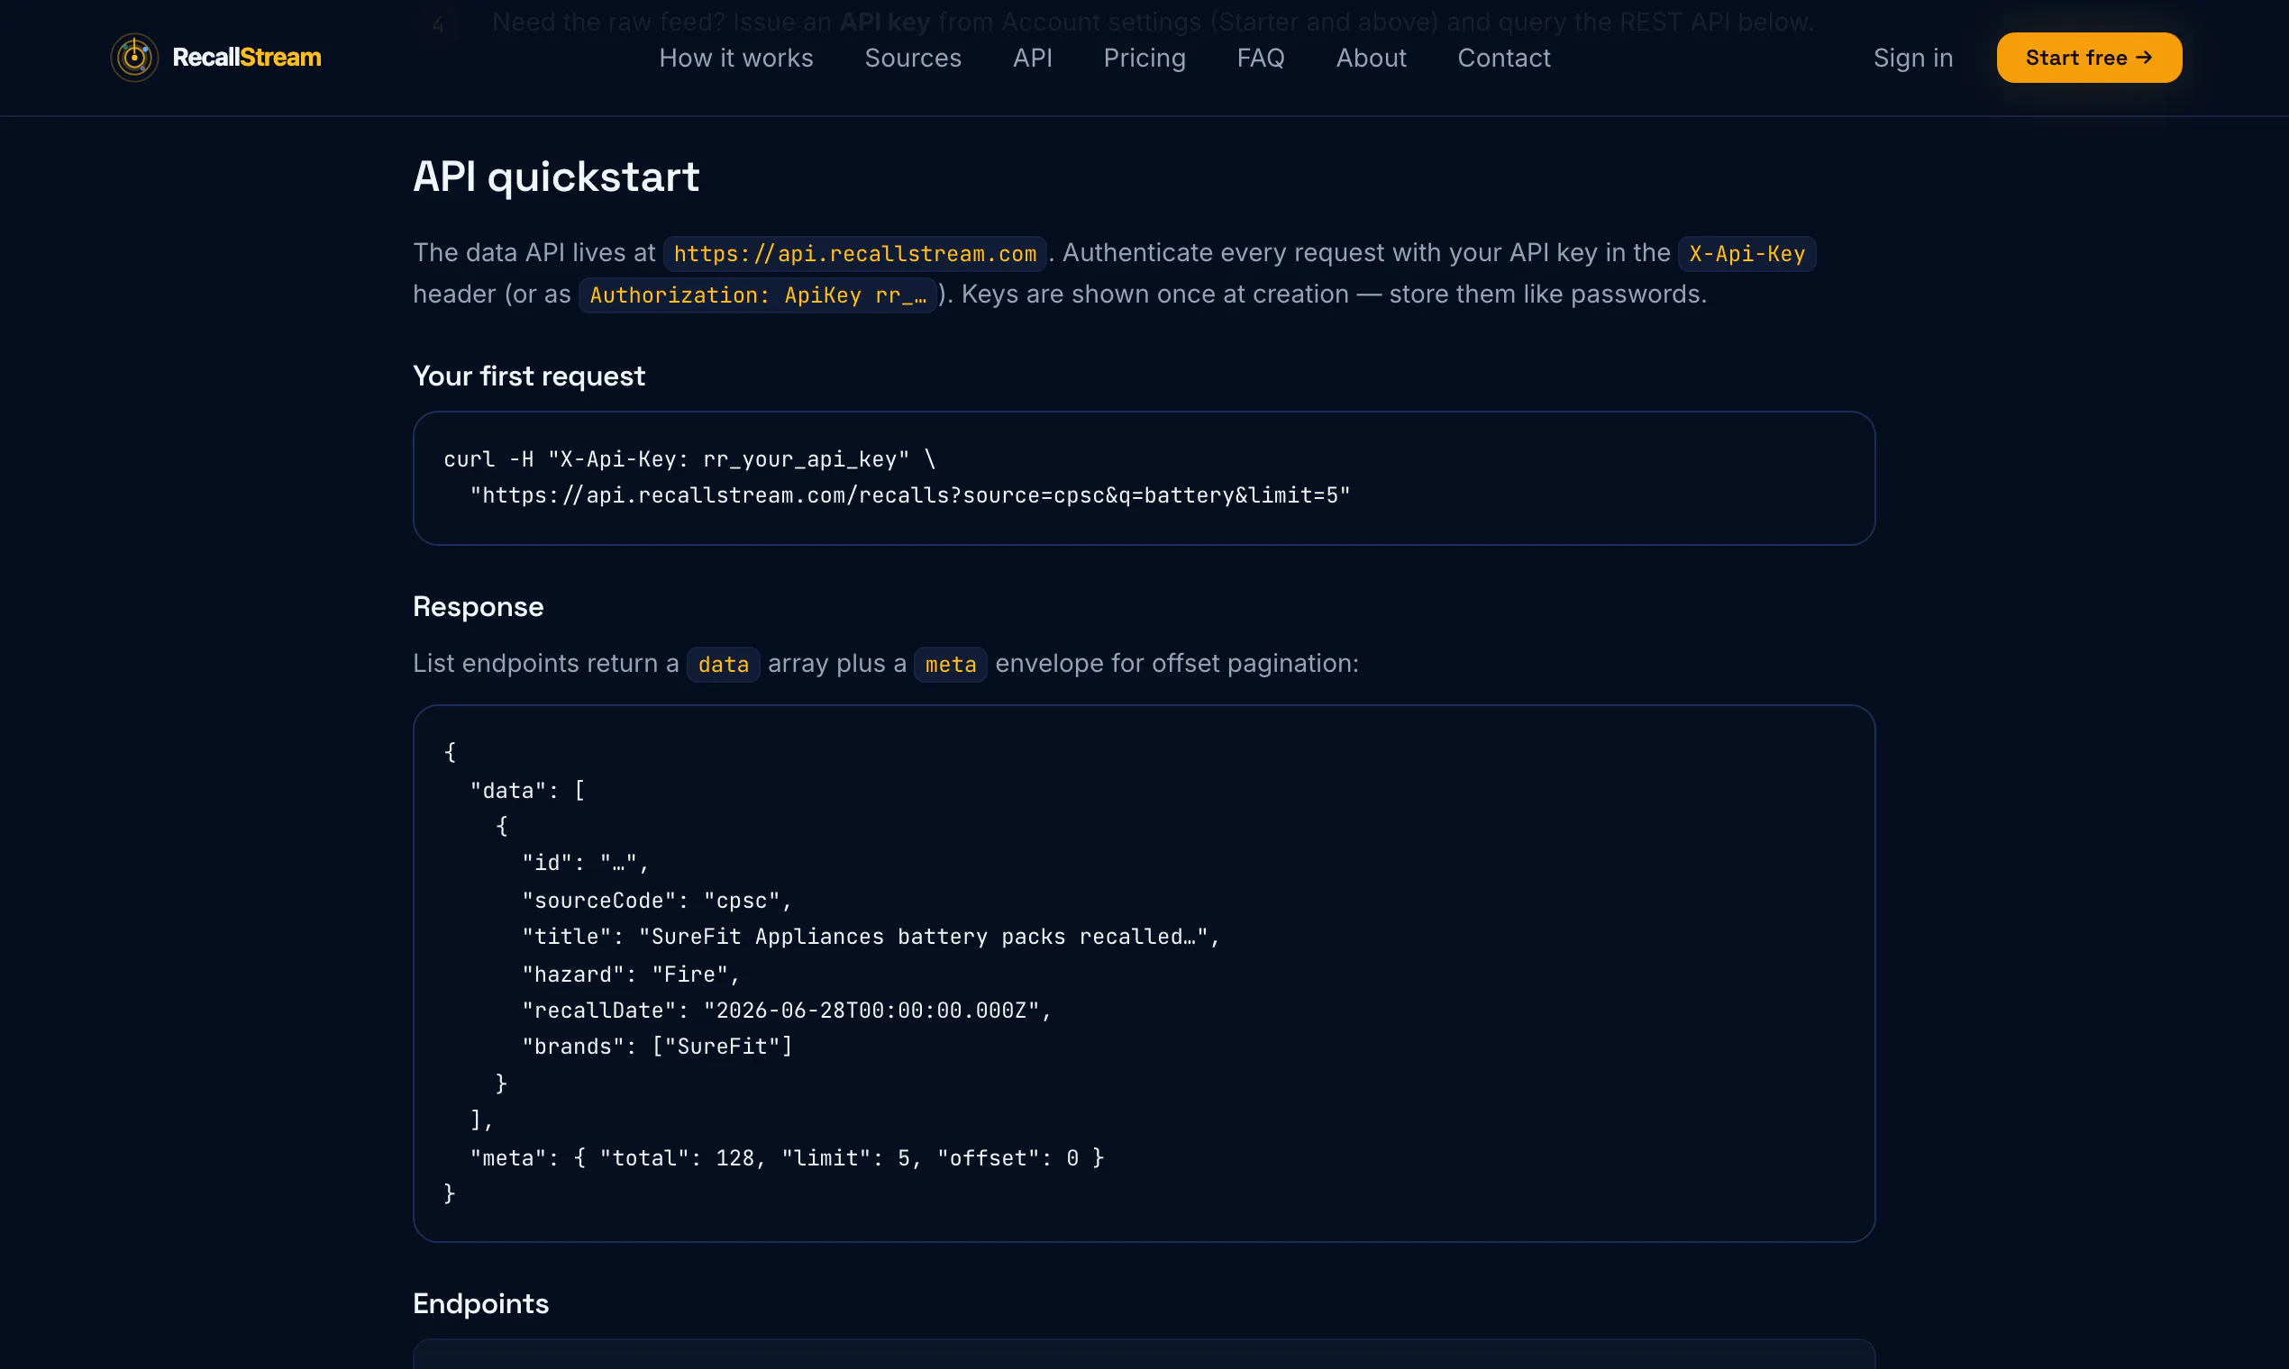Navigate to the About page

(1371, 59)
